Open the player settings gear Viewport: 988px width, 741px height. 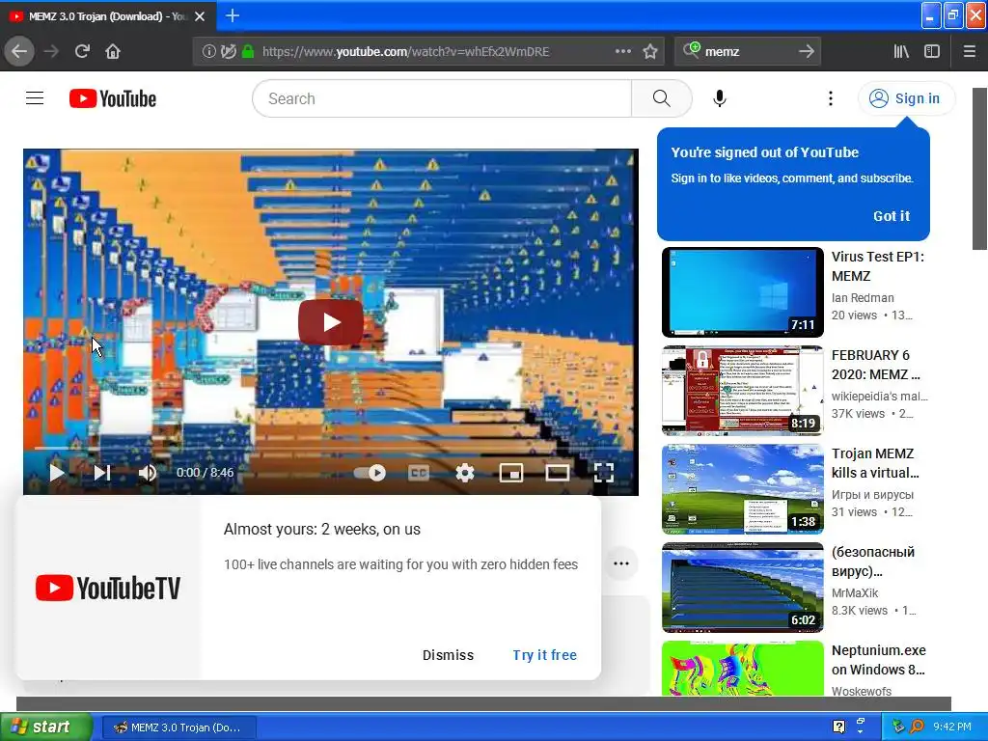(465, 473)
